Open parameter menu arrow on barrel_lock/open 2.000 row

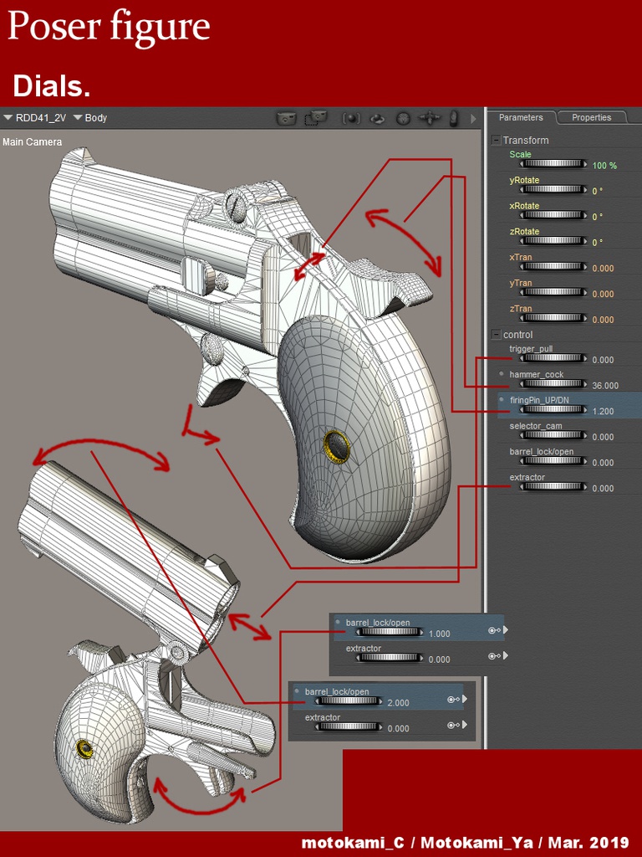tap(465, 699)
